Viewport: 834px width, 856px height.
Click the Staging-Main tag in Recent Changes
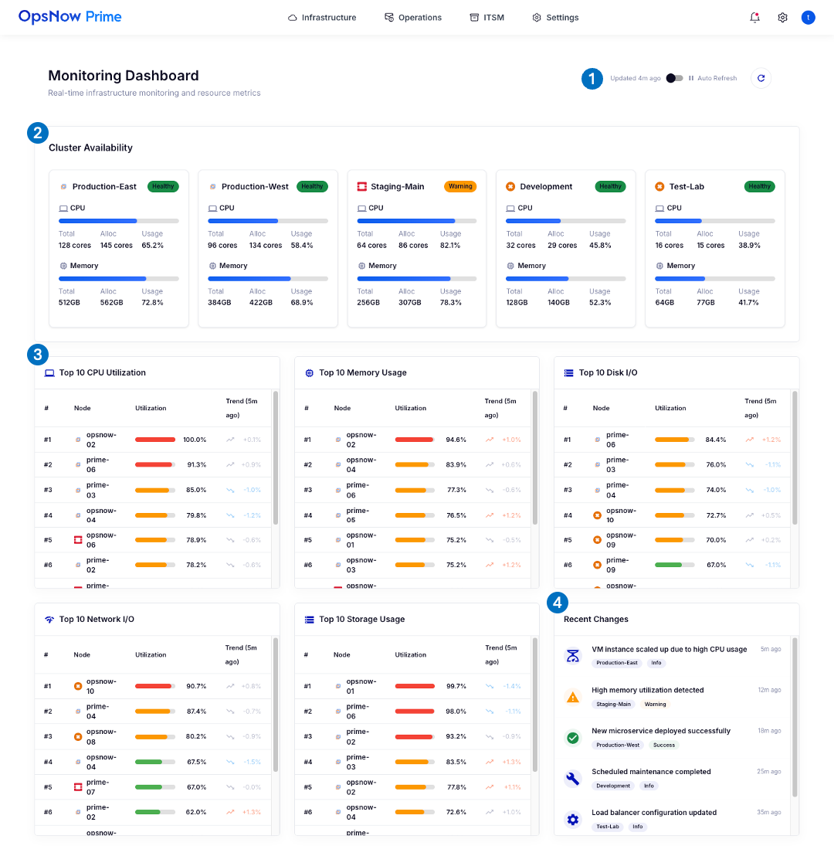[613, 705]
